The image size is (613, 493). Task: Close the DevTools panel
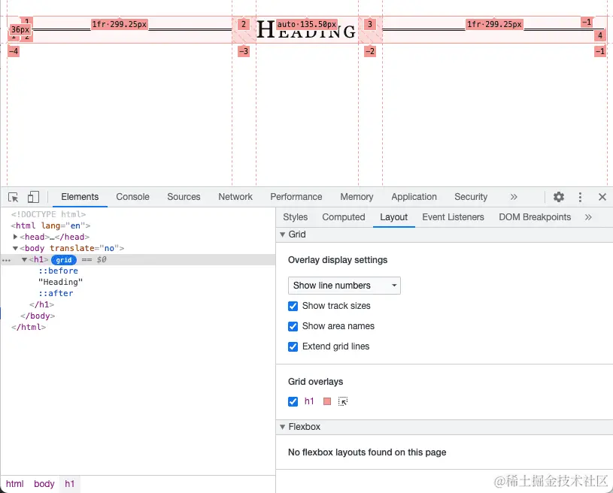(602, 197)
